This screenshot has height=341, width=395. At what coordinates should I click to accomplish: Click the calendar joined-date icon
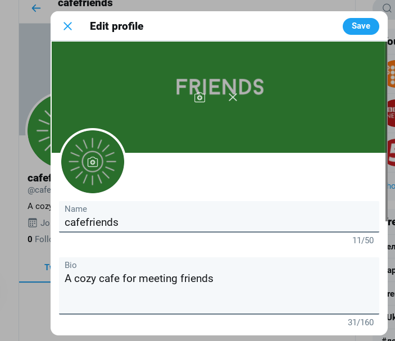tap(33, 222)
